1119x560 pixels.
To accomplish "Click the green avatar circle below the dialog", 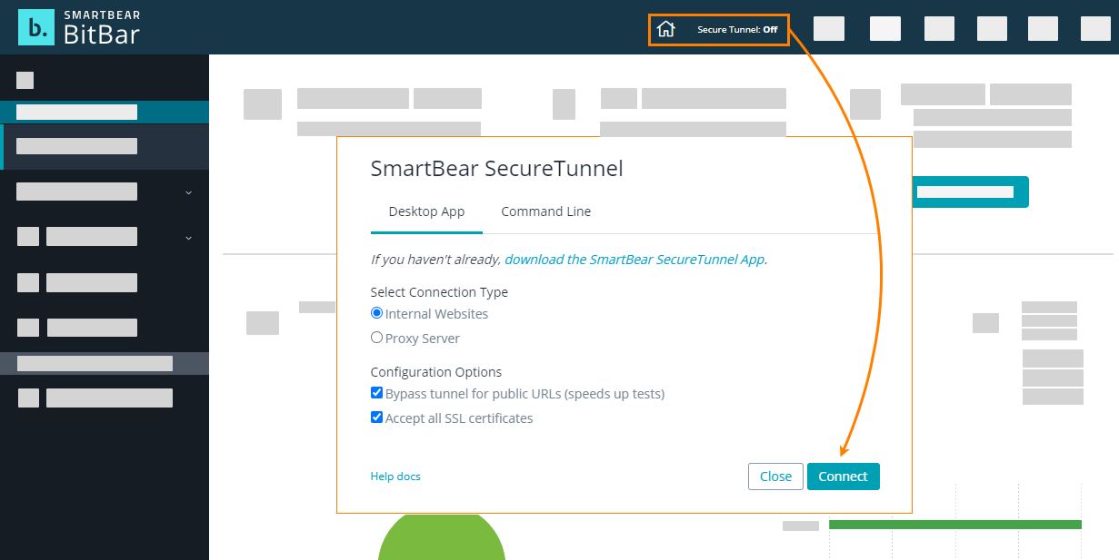I will [441, 545].
